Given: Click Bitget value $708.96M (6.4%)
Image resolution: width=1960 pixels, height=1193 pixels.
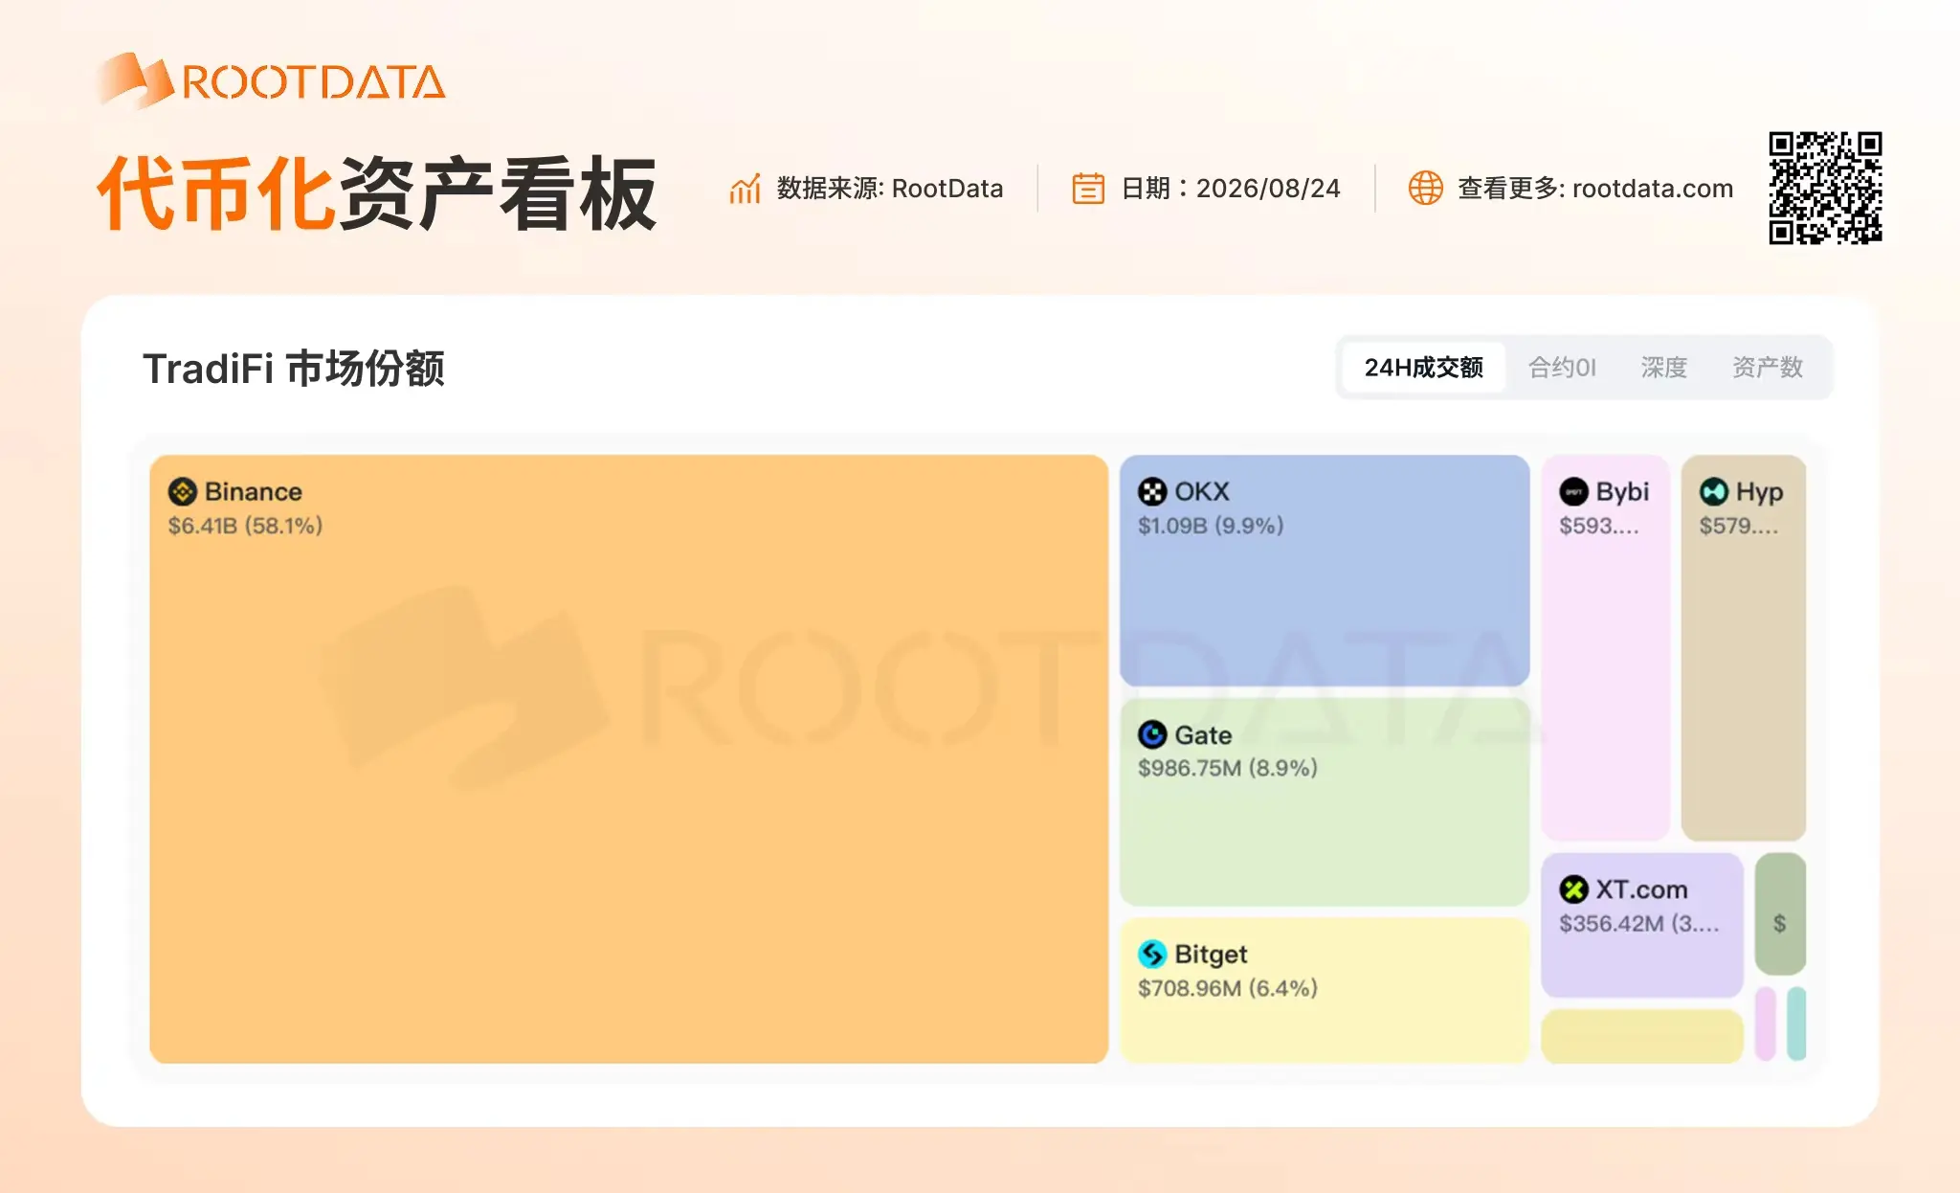Looking at the screenshot, I should pyautogui.click(x=1227, y=988).
